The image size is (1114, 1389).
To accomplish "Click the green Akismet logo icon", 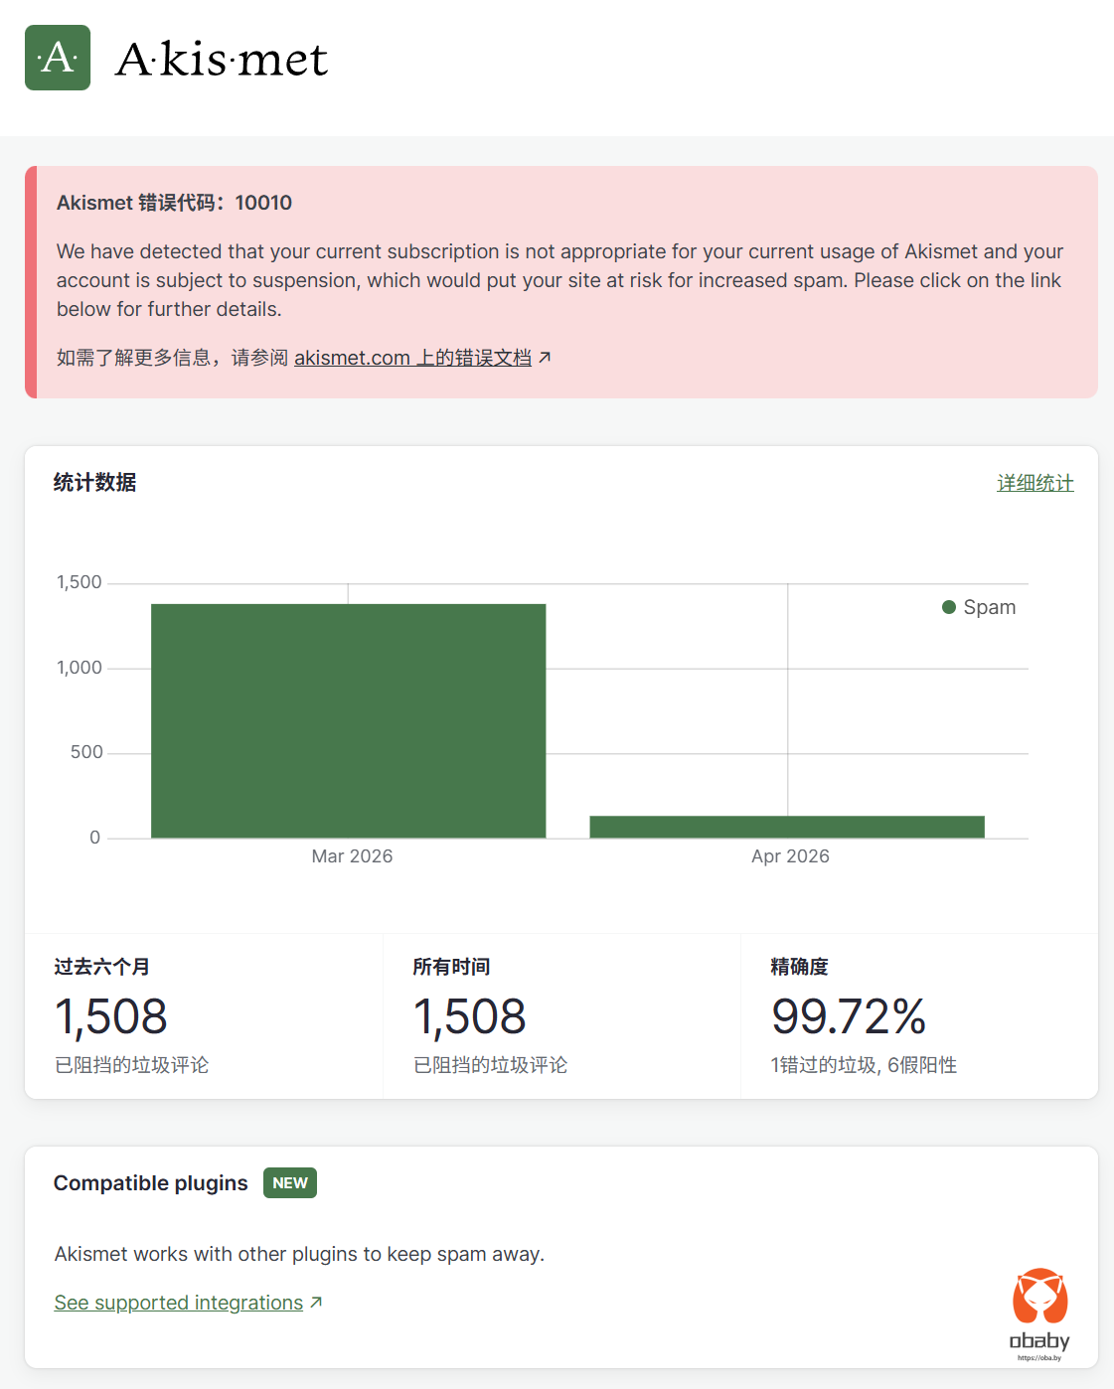I will tap(58, 58).
